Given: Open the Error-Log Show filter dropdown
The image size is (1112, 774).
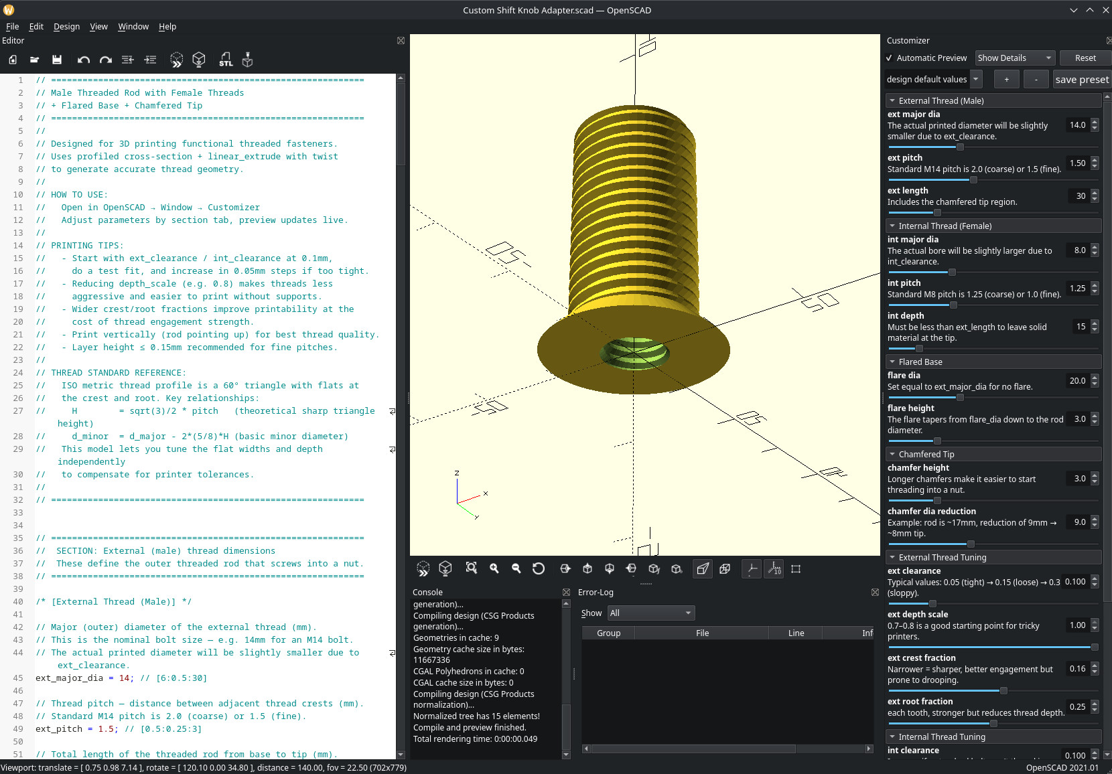Looking at the screenshot, I should [650, 613].
